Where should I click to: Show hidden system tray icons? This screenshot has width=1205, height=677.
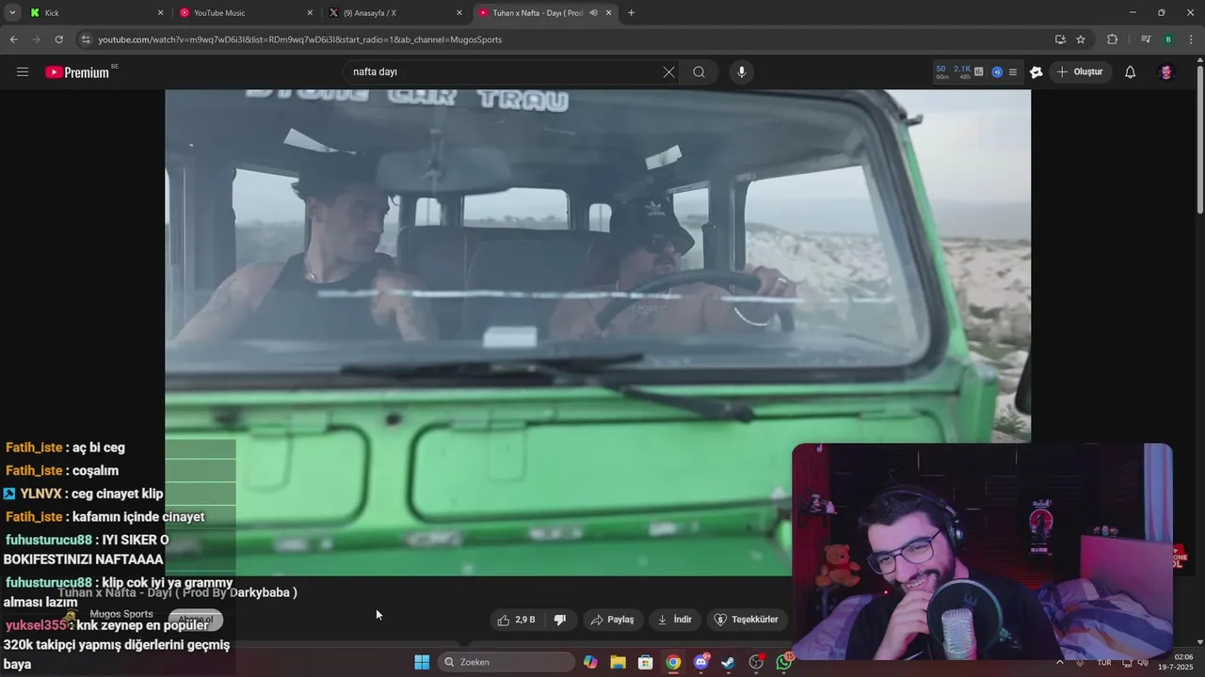(x=1060, y=662)
